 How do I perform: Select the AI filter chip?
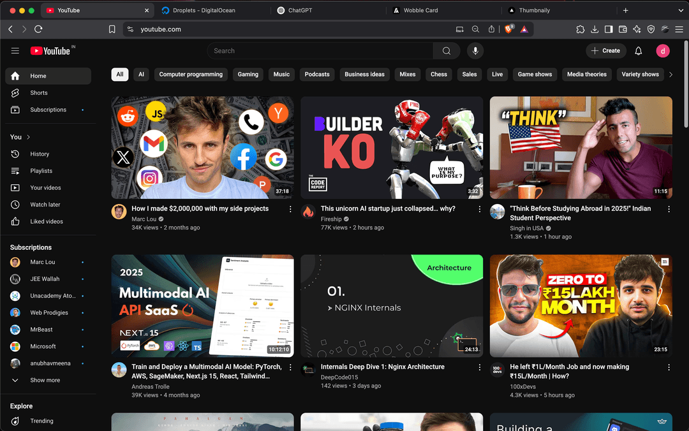click(x=141, y=75)
